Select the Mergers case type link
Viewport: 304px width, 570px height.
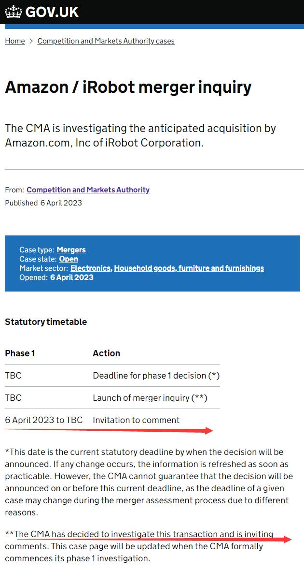pyautogui.click(x=71, y=250)
